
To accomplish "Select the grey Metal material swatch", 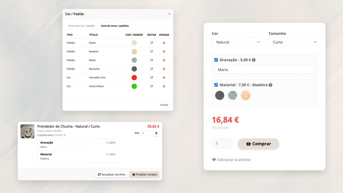I will click(x=233, y=95).
